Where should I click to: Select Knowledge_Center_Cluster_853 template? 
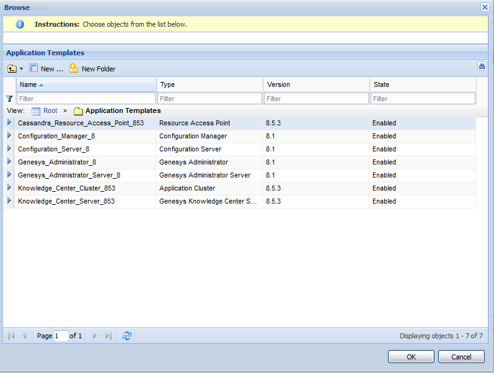pyautogui.click(x=66, y=188)
